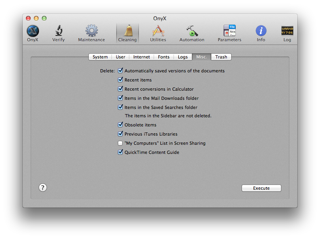Open the Log warning icon
The height and width of the screenshot is (239, 320).
coord(287,31)
